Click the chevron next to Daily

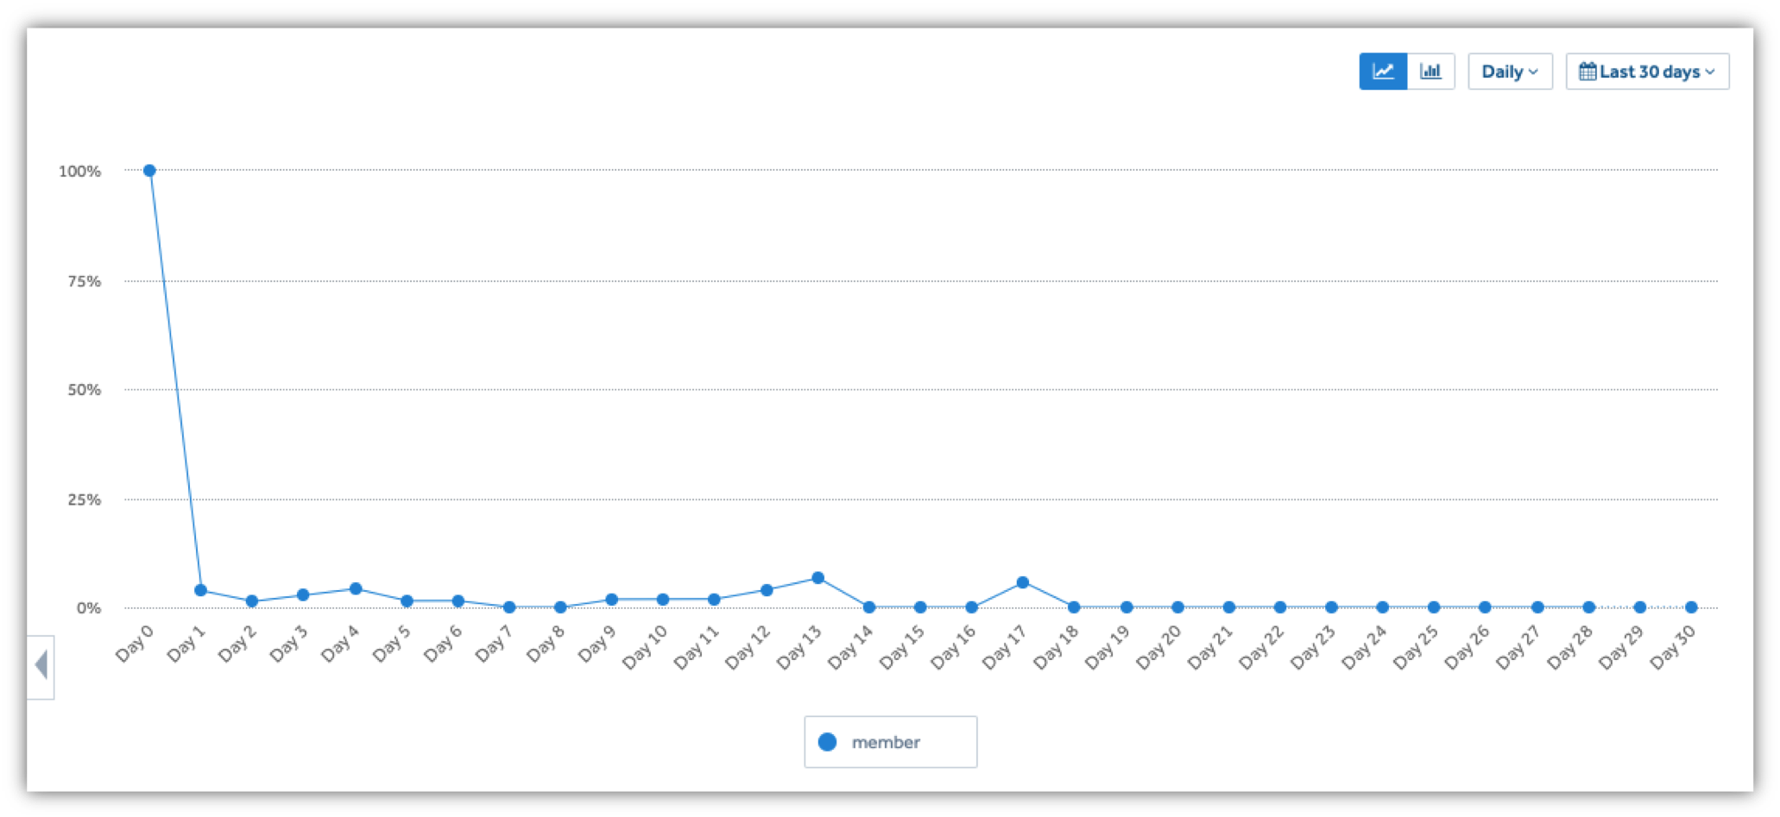click(1533, 72)
